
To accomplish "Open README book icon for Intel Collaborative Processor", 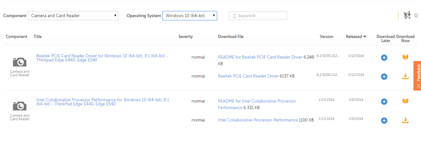I will (x=405, y=101).
